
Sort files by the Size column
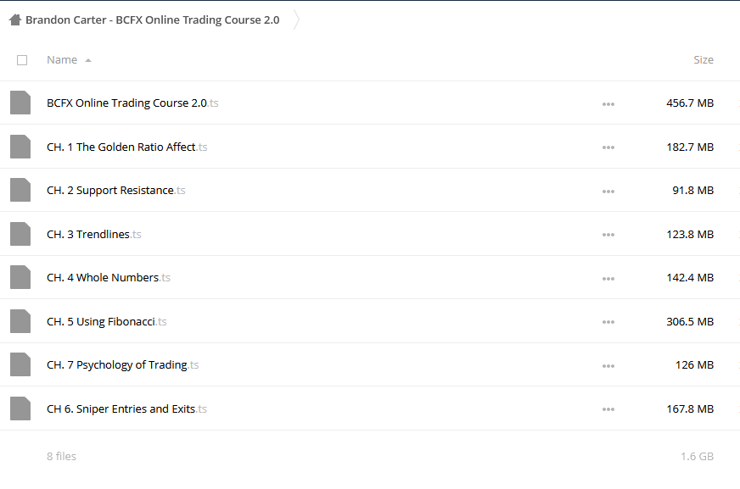click(704, 60)
